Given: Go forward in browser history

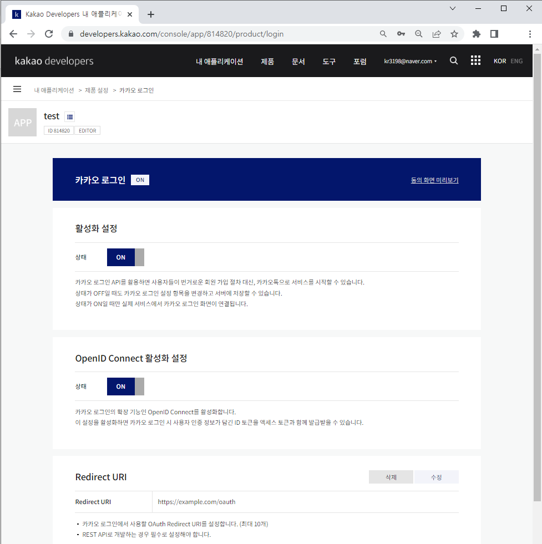Looking at the screenshot, I should pyautogui.click(x=31, y=34).
